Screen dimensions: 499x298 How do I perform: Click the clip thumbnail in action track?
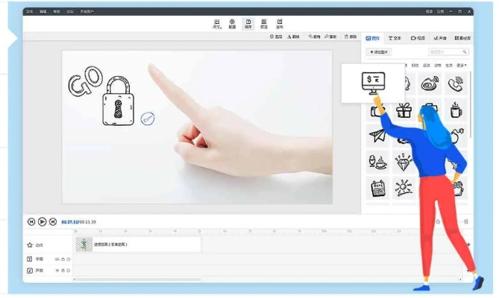[84, 244]
